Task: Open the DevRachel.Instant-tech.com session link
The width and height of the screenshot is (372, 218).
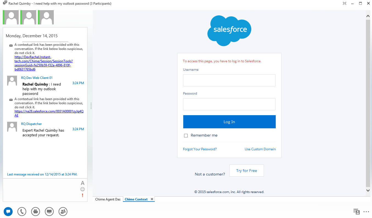Action: click(x=43, y=63)
